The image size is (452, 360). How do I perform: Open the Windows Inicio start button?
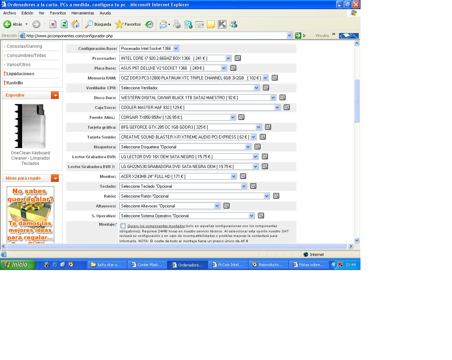click(18, 265)
